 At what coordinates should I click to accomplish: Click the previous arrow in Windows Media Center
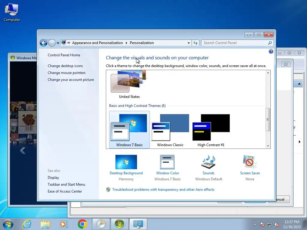23,150
